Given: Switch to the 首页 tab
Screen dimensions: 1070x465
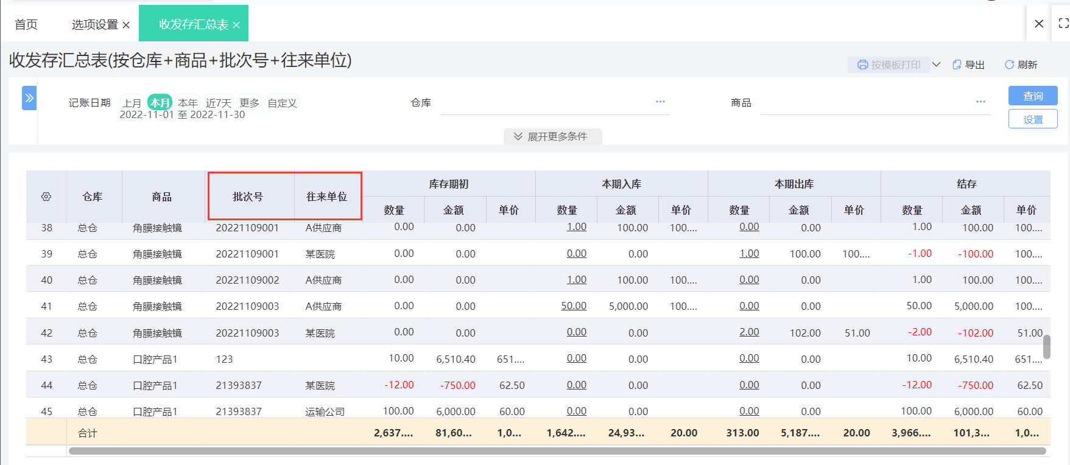Looking at the screenshot, I should pyautogui.click(x=26, y=24).
